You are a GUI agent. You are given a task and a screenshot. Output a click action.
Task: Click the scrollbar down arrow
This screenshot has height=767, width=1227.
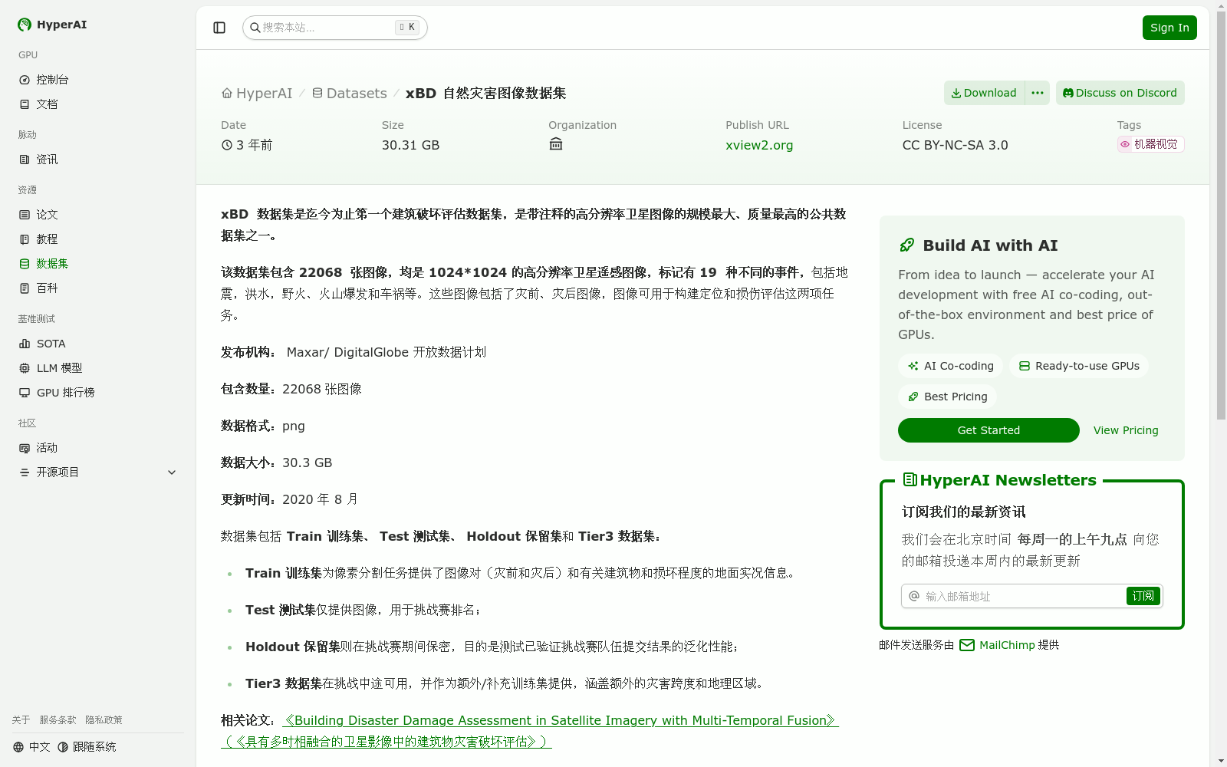(1221, 761)
